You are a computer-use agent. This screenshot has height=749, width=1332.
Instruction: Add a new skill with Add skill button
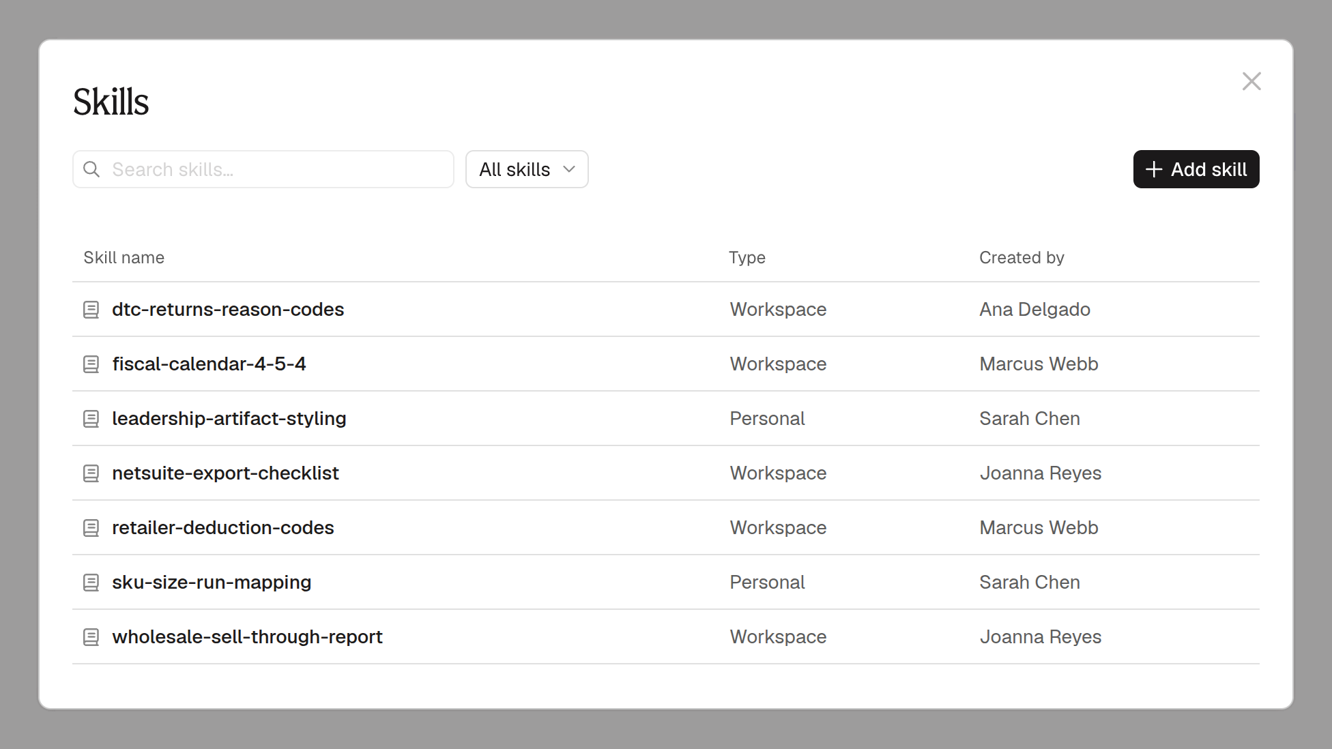tap(1196, 169)
